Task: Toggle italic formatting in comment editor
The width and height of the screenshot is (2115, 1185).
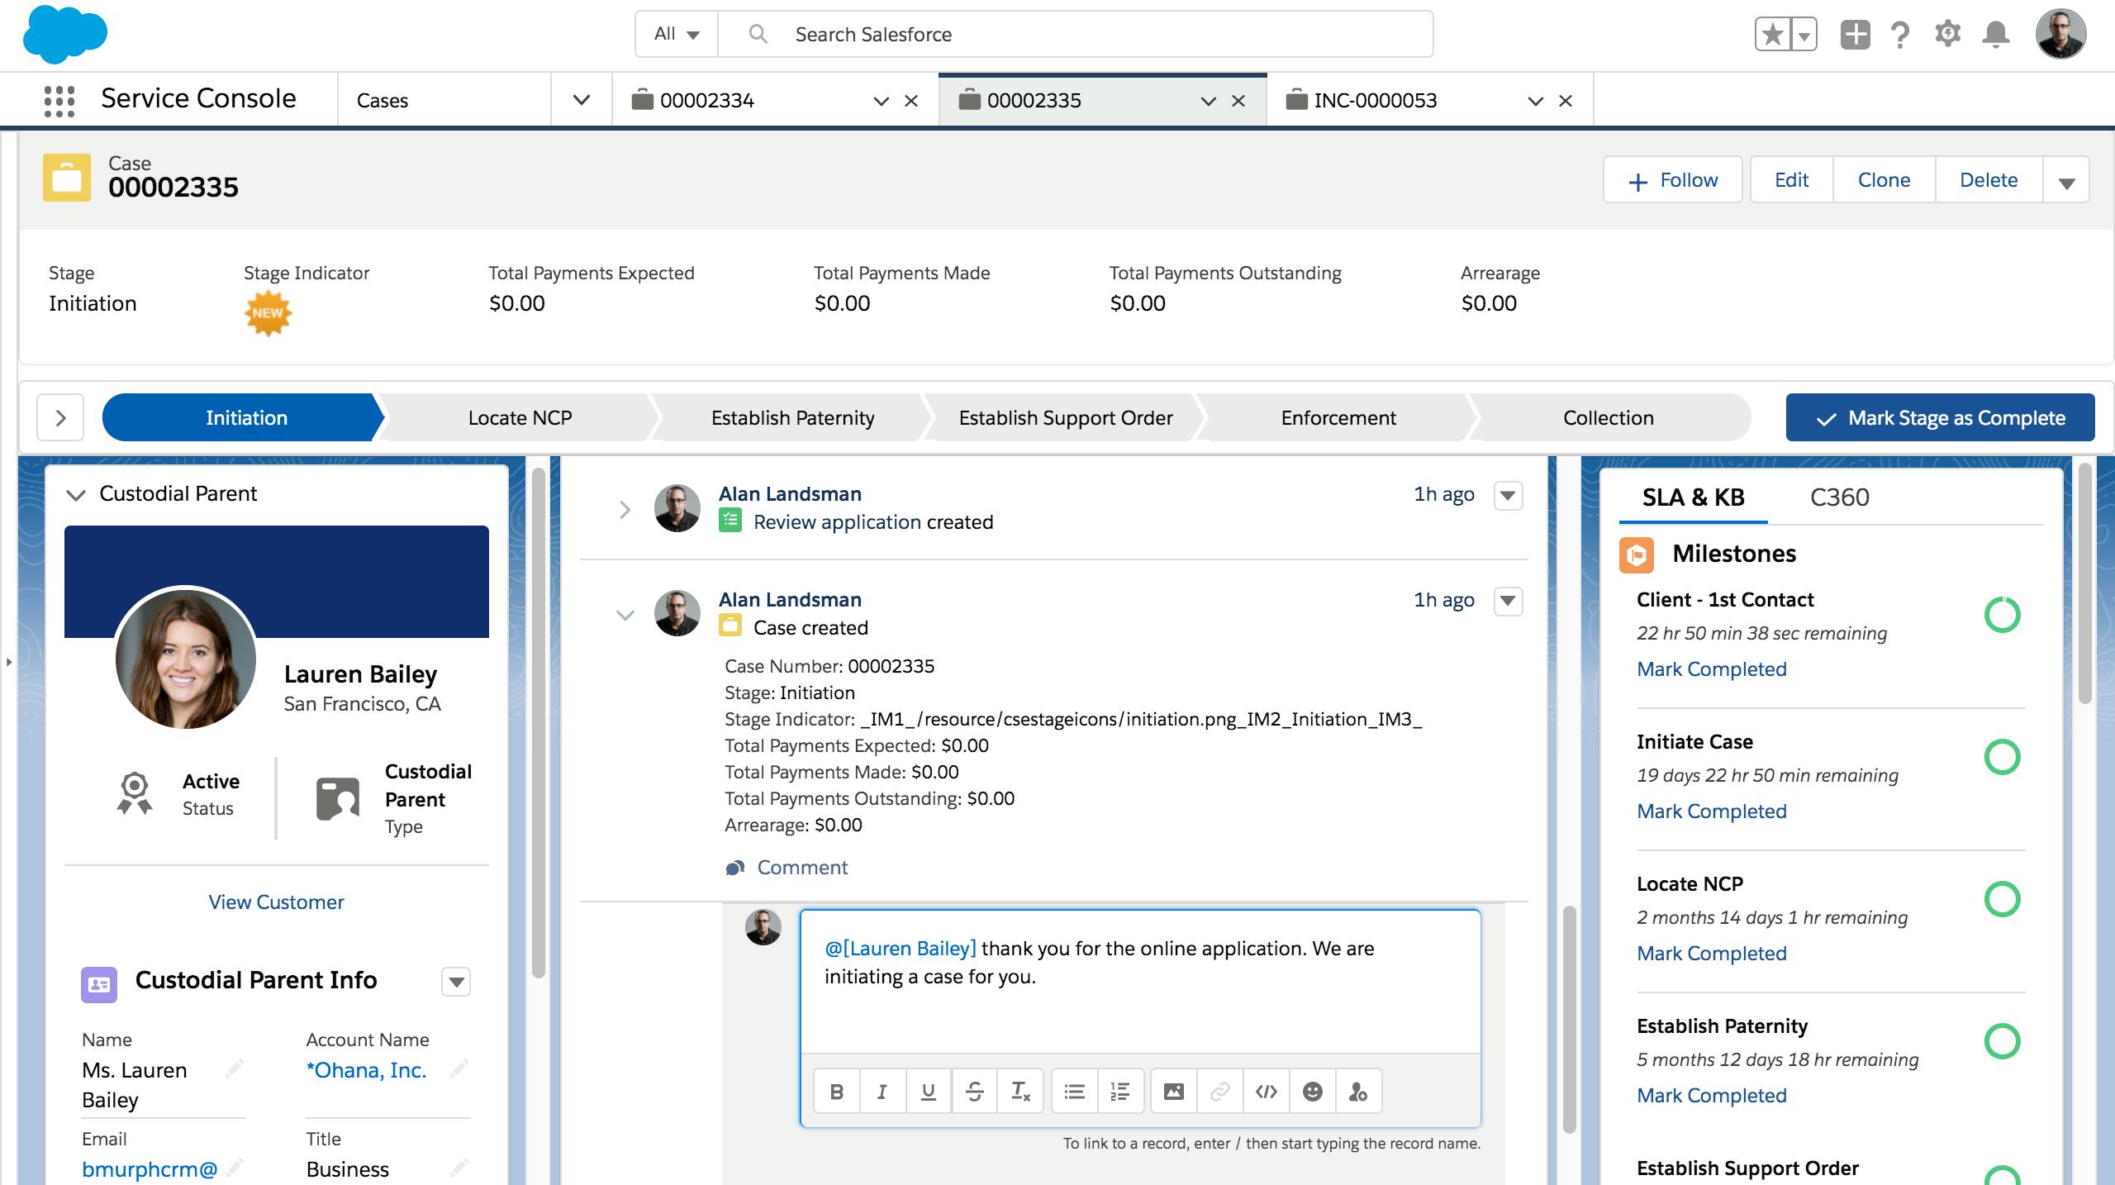Action: pos(882,1092)
